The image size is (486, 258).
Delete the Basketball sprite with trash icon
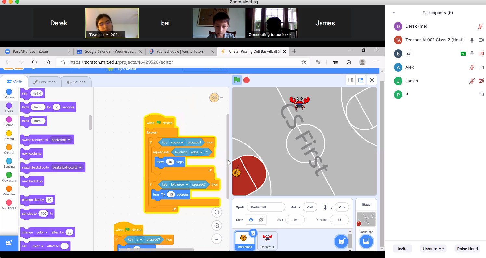point(253,233)
